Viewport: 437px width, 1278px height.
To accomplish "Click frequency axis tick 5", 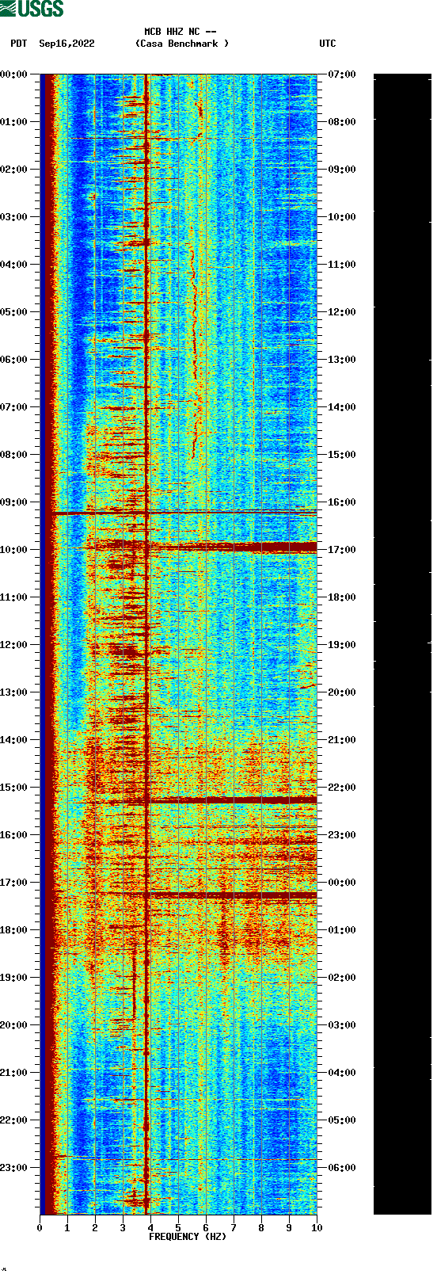I will click(178, 1228).
